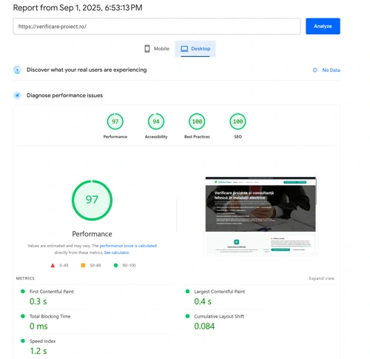
Task: Click First Contentful Paint green dot
Action: pos(23,292)
